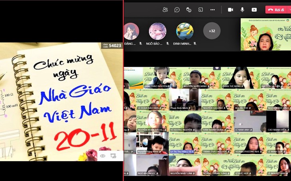Select ĐÀM MẠNH QUÂN video tile
291x181 pixels.
coord(217,121)
